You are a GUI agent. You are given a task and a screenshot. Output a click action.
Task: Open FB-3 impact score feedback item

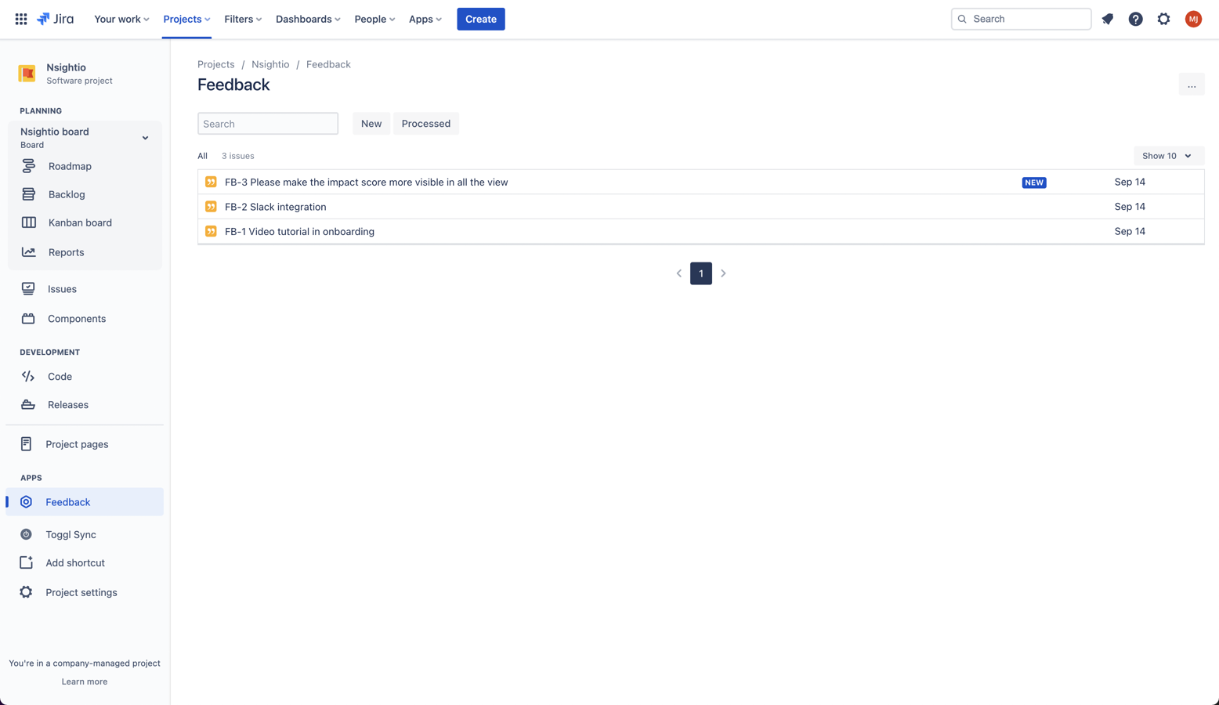[x=367, y=182]
